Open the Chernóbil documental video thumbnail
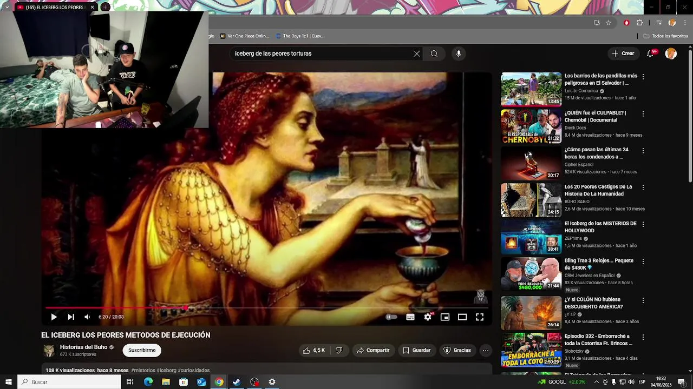The height and width of the screenshot is (389, 693). click(x=531, y=126)
